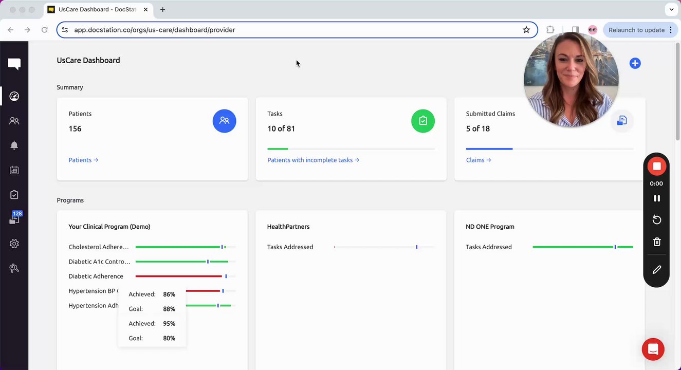This screenshot has height=370, width=681.
Task: Open the recording draw pencil tool
Action: point(657,270)
